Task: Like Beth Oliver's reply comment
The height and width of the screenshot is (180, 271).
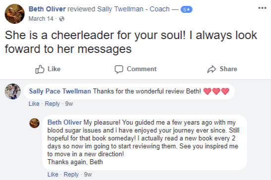Action: 53,174
